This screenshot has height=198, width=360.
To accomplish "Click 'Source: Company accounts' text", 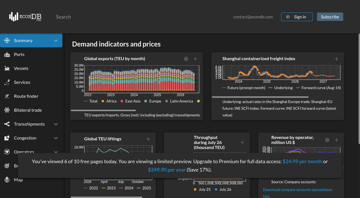I will click(x=293, y=182).
